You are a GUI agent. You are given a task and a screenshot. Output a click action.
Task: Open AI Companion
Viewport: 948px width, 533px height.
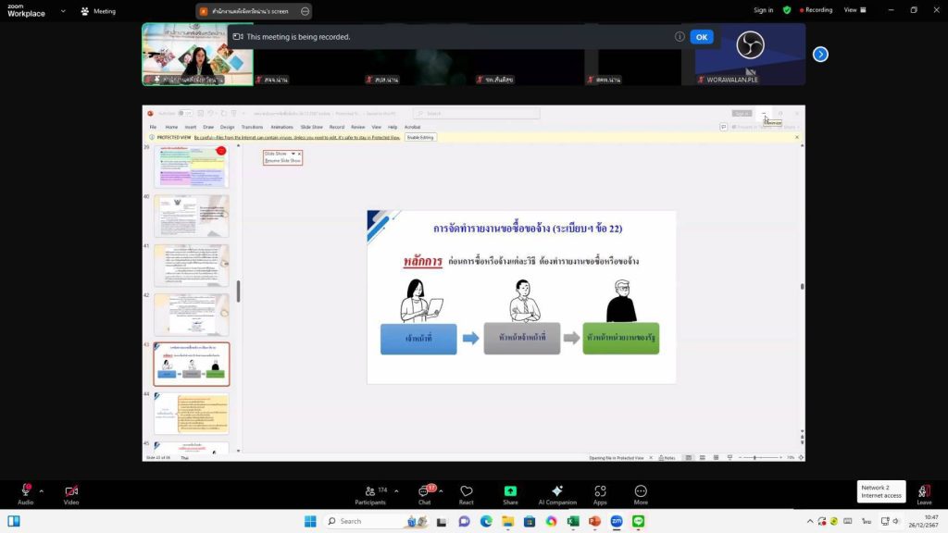[557, 490]
